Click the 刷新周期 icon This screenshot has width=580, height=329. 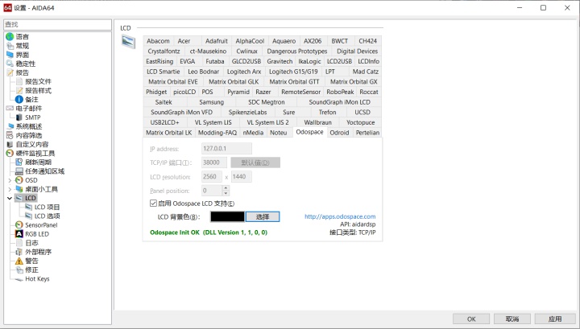pyautogui.click(x=19, y=162)
